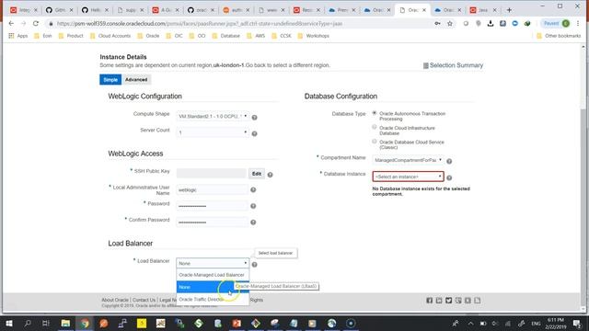Open the taskbar clock showing 6:11 PM
Image resolution: width=589 pixels, height=331 pixels.
click(x=556, y=323)
